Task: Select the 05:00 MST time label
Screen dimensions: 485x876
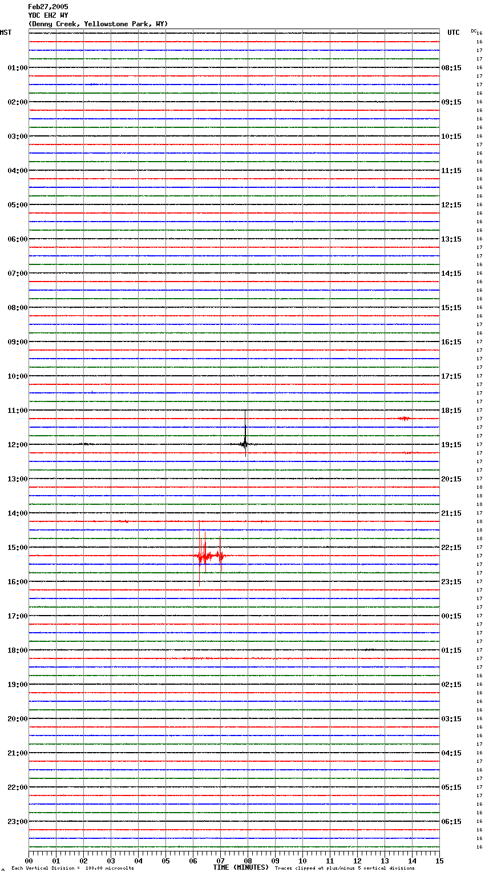Action: tap(18, 205)
